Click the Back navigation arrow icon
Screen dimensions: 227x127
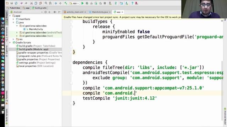[x=56, y=3]
